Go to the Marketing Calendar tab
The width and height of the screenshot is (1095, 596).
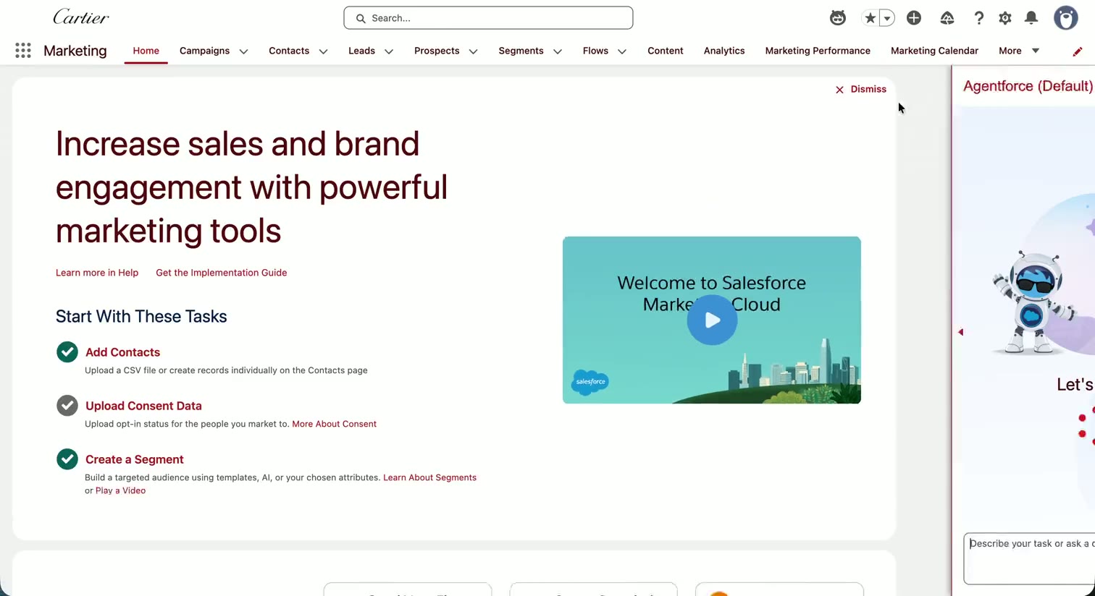(934, 51)
